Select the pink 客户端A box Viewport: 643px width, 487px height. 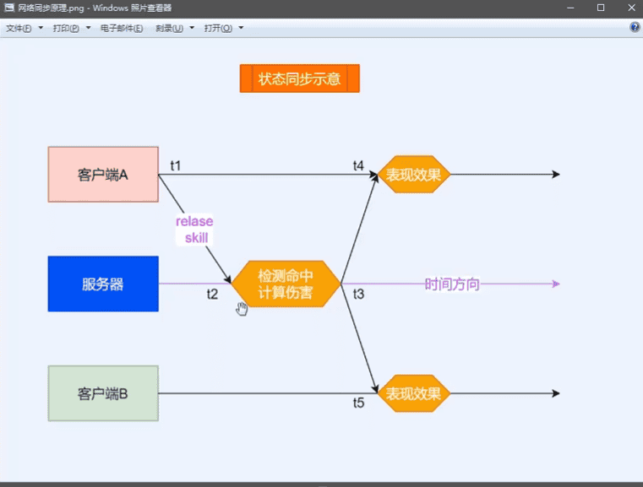103,175
